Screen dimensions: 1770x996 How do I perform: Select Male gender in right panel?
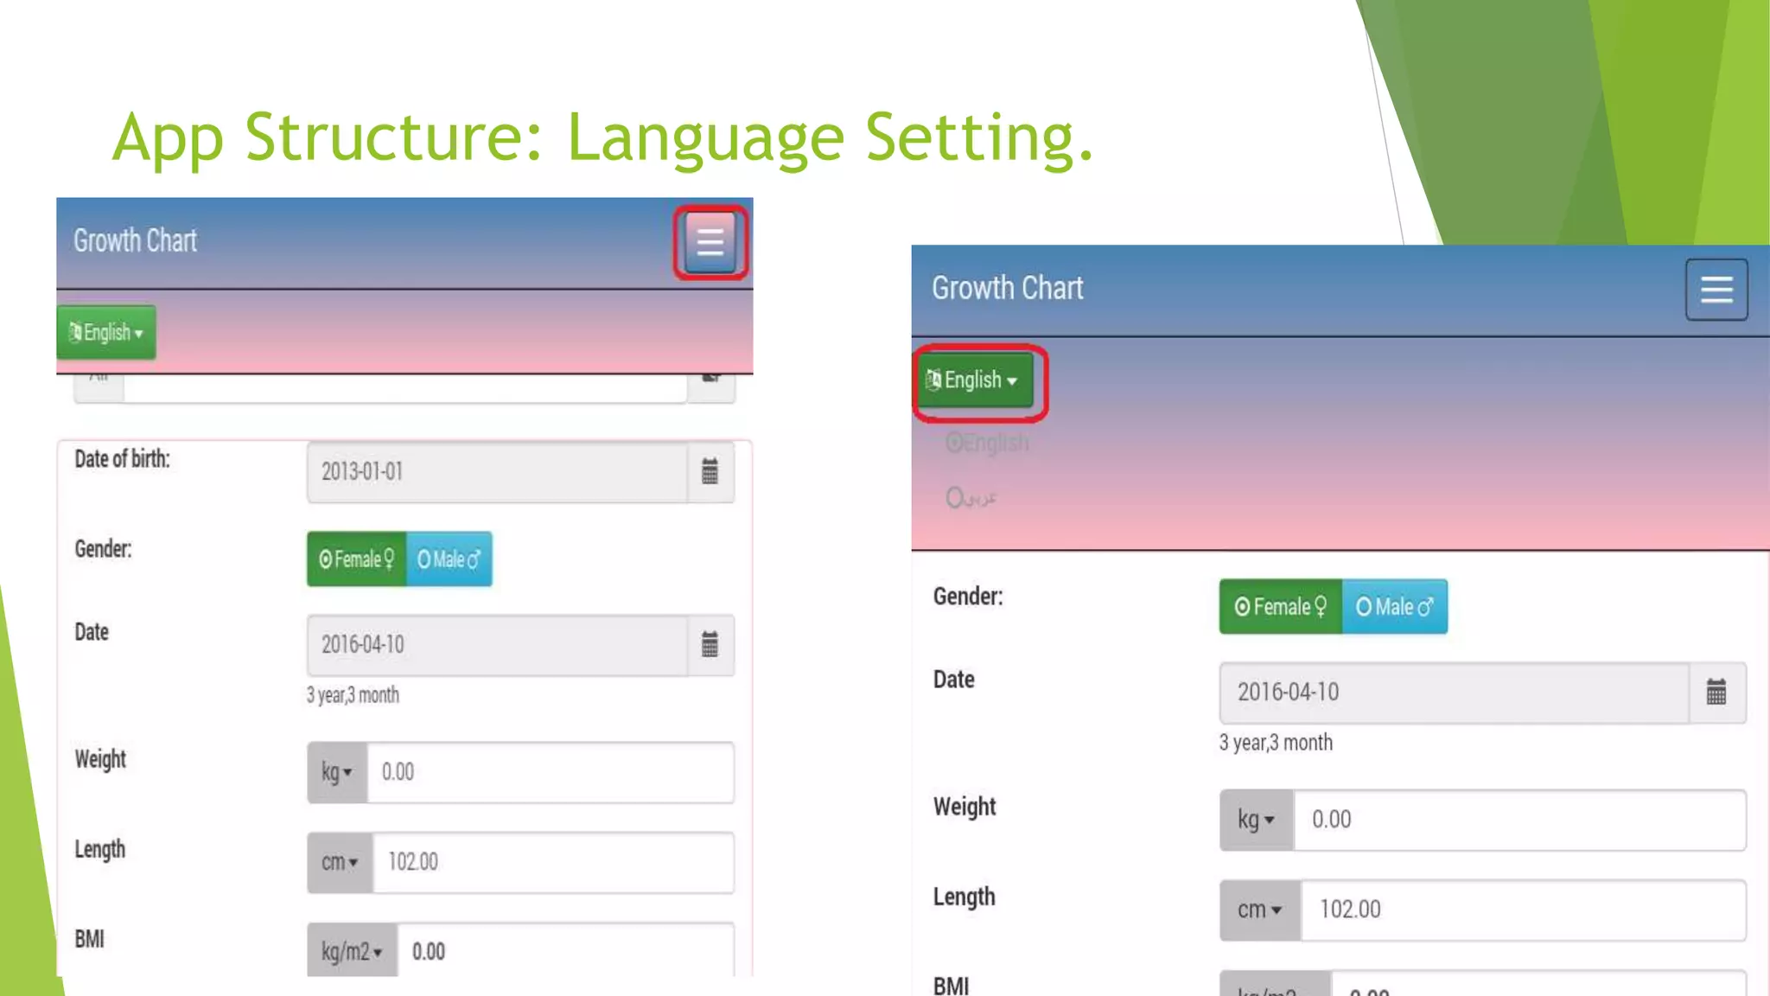click(1394, 607)
